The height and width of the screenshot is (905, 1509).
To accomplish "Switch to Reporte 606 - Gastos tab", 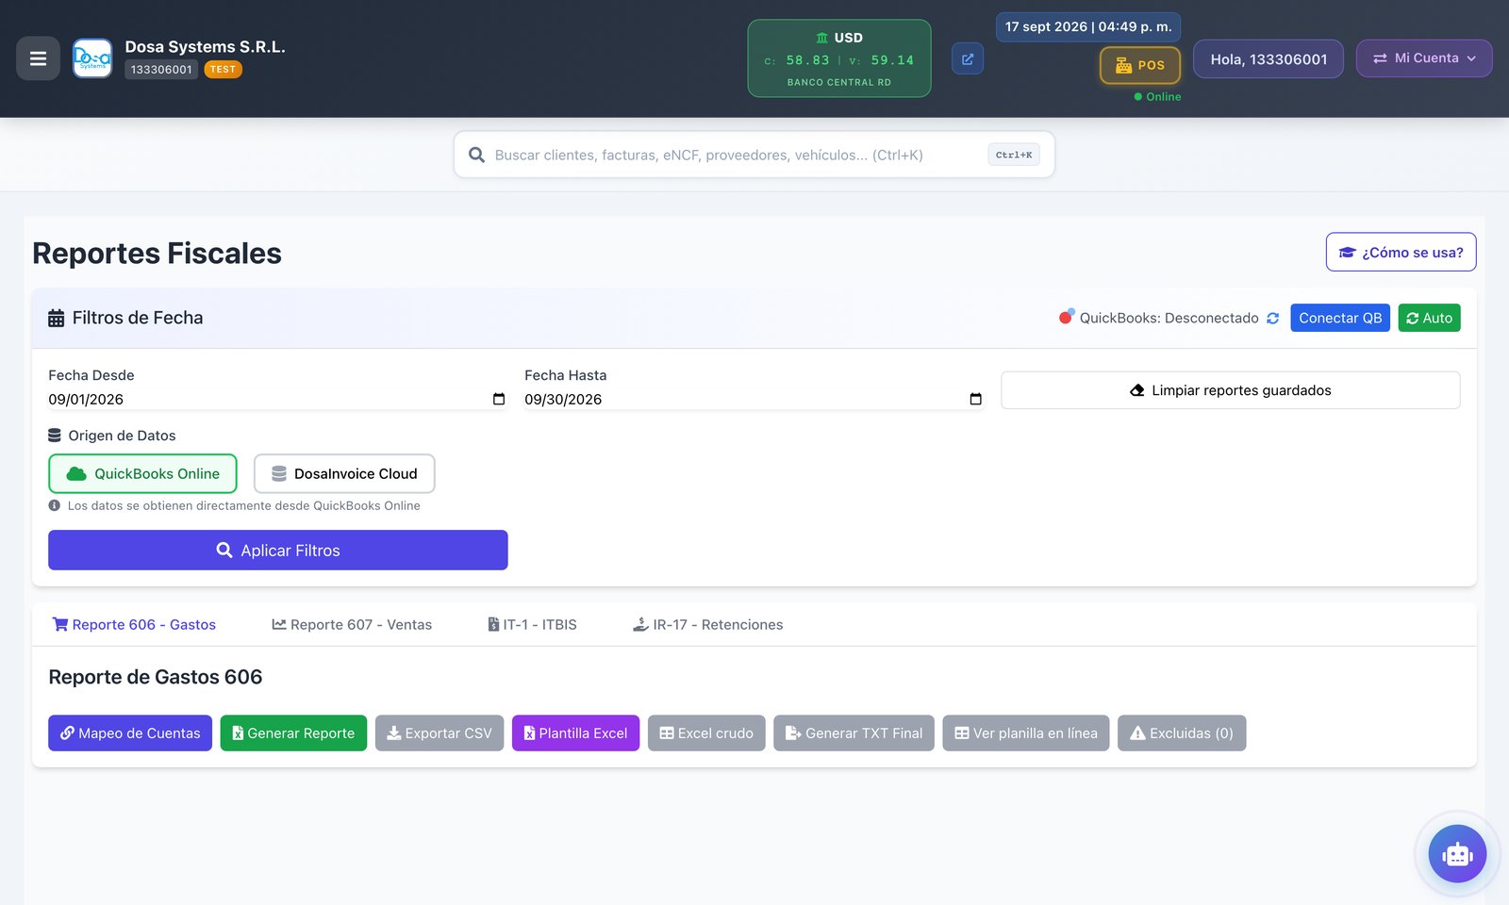I will pyautogui.click(x=134, y=624).
